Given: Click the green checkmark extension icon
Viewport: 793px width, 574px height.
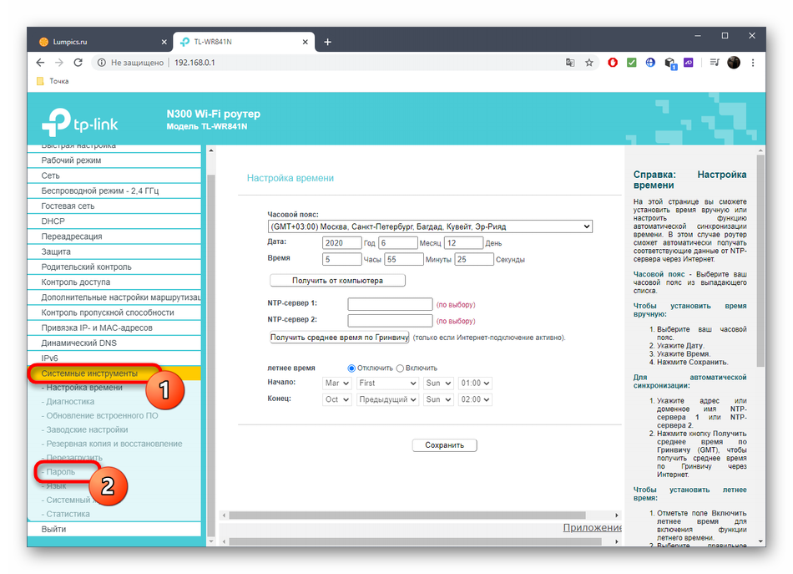Looking at the screenshot, I should click(632, 63).
